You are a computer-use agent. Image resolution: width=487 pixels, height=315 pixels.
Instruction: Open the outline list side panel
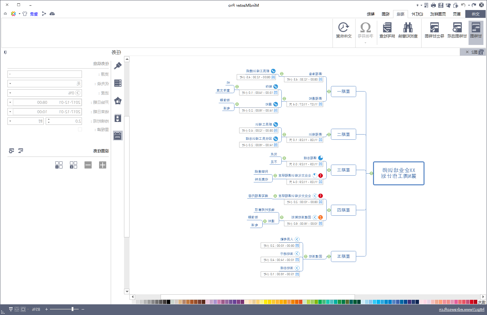tap(118, 83)
